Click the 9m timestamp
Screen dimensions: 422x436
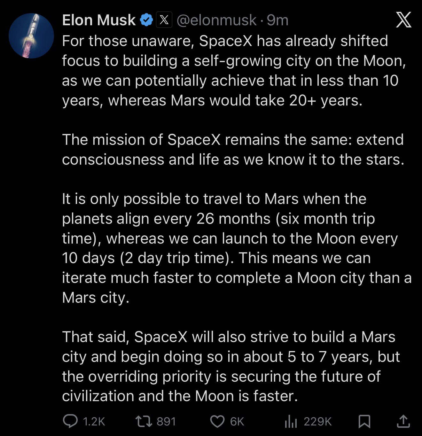277,20
